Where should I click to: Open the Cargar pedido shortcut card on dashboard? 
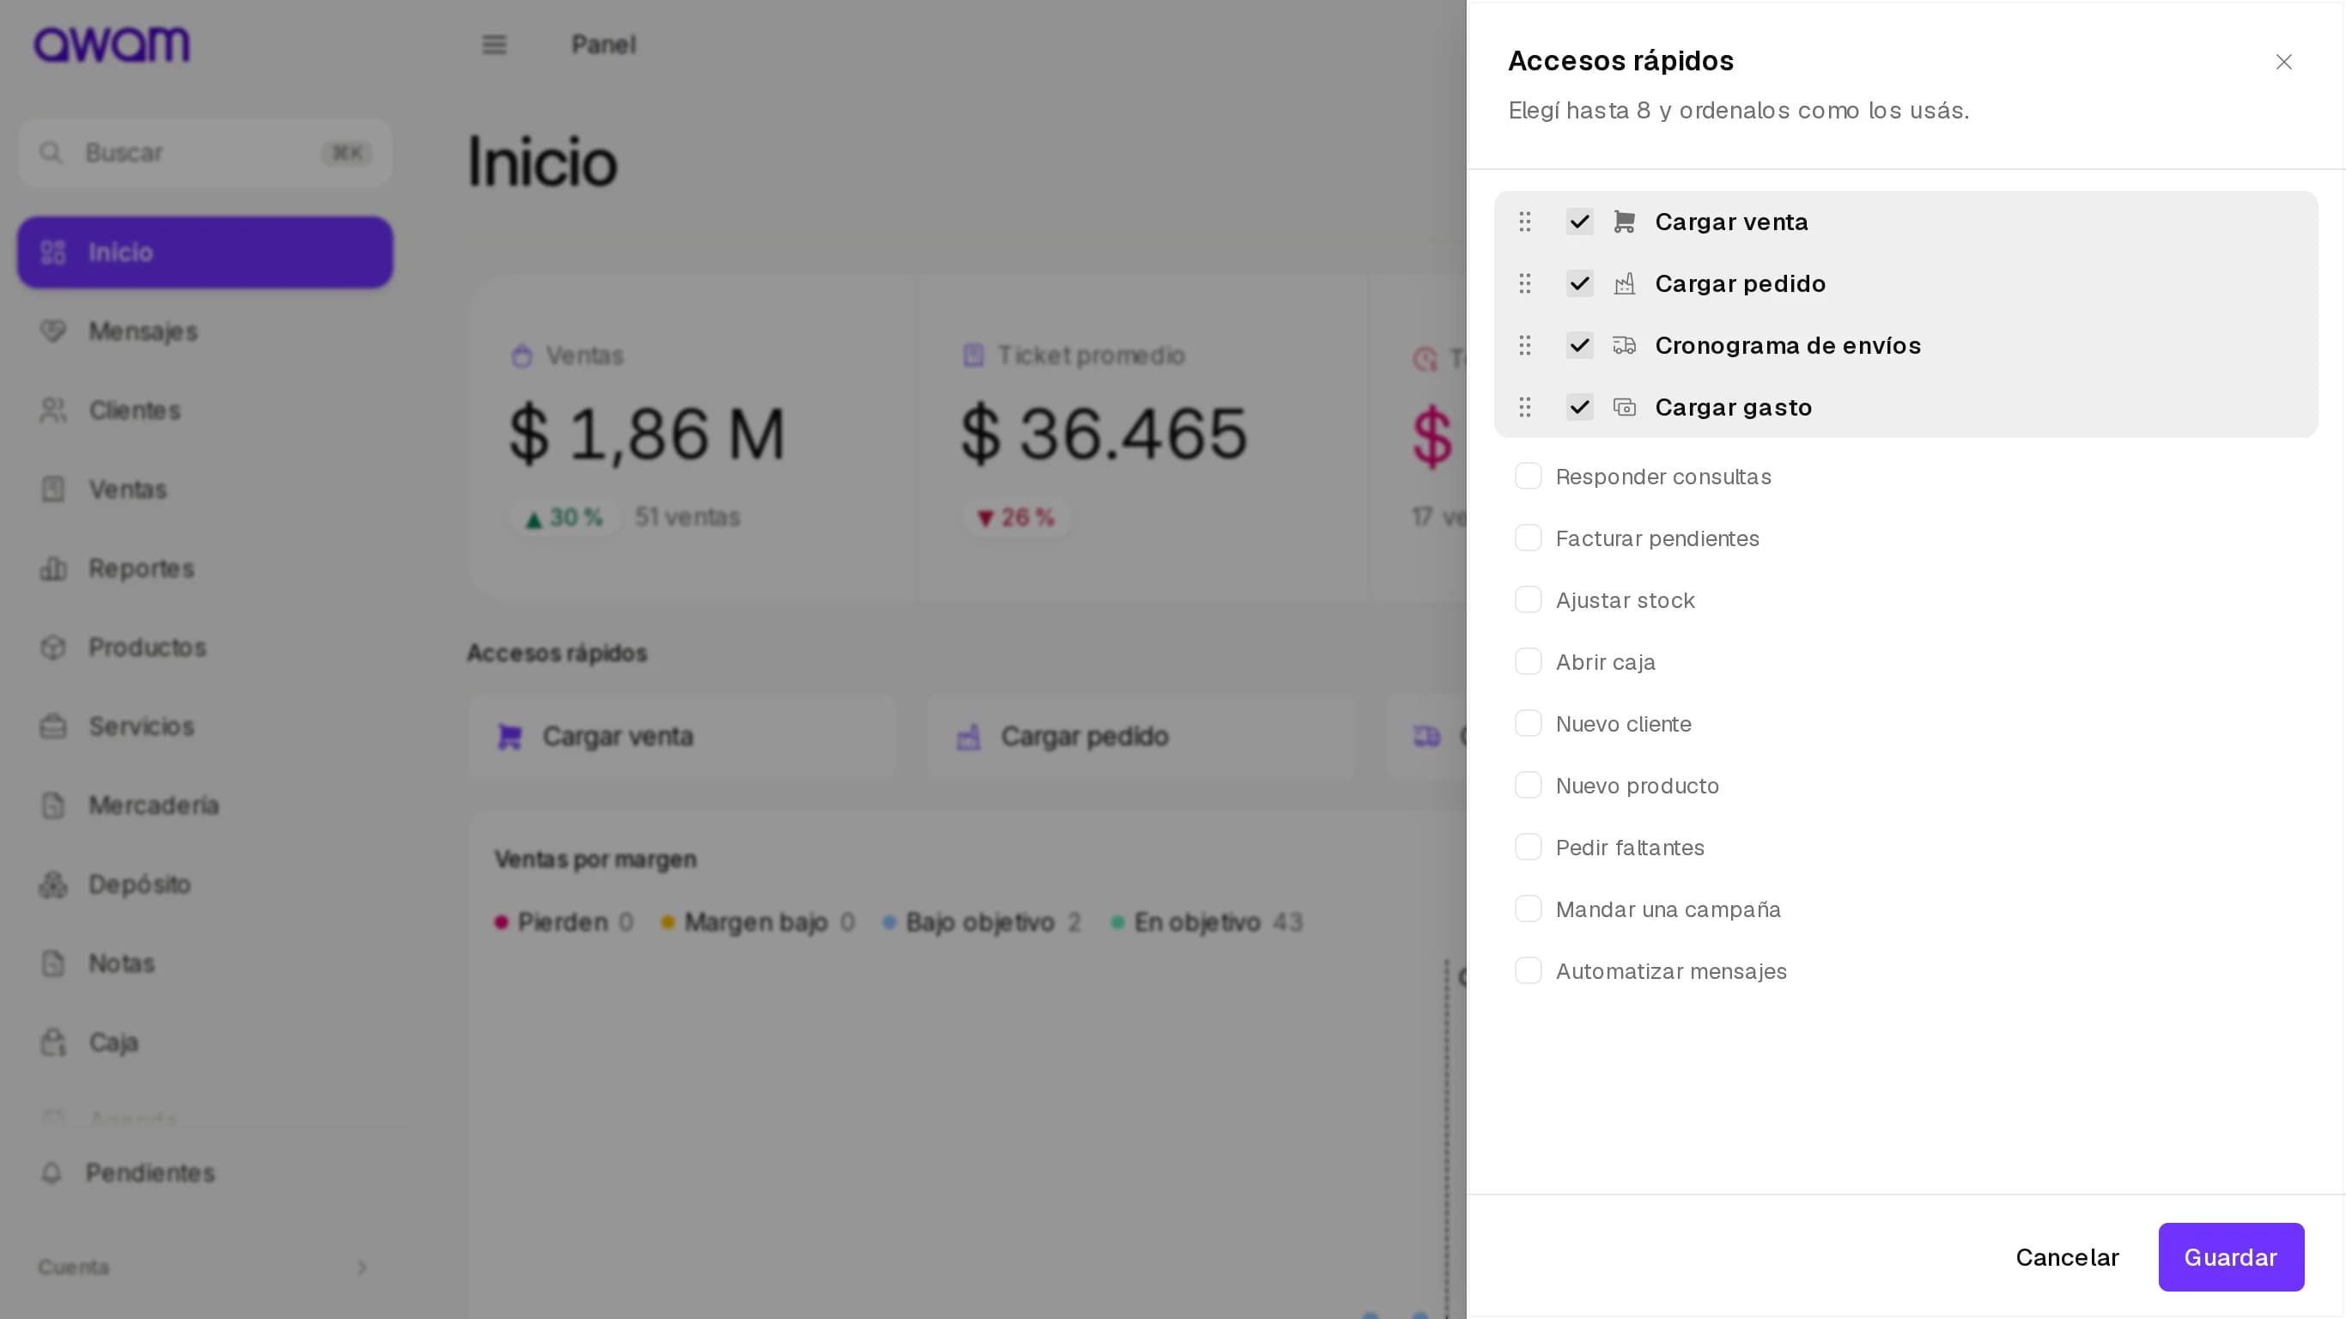point(1140,736)
